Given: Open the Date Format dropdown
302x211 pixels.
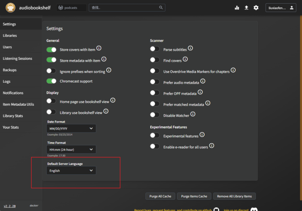Looking at the screenshot, I should [x=71, y=128].
